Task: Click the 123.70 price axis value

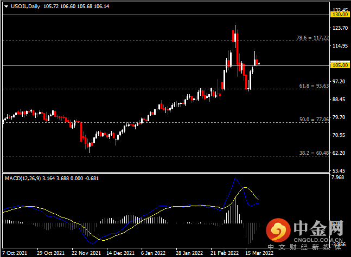Action: coord(340,28)
